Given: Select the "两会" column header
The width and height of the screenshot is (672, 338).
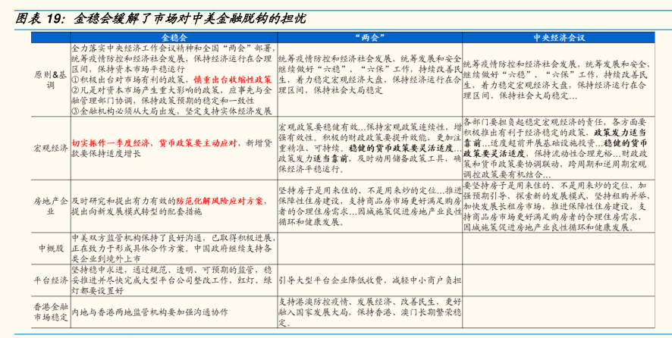Looking at the screenshot, I should pos(368,36).
